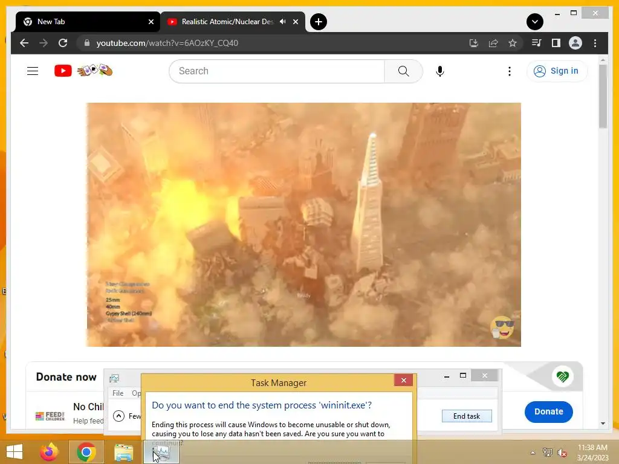Click the blue Donate button

click(x=548, y=411)
